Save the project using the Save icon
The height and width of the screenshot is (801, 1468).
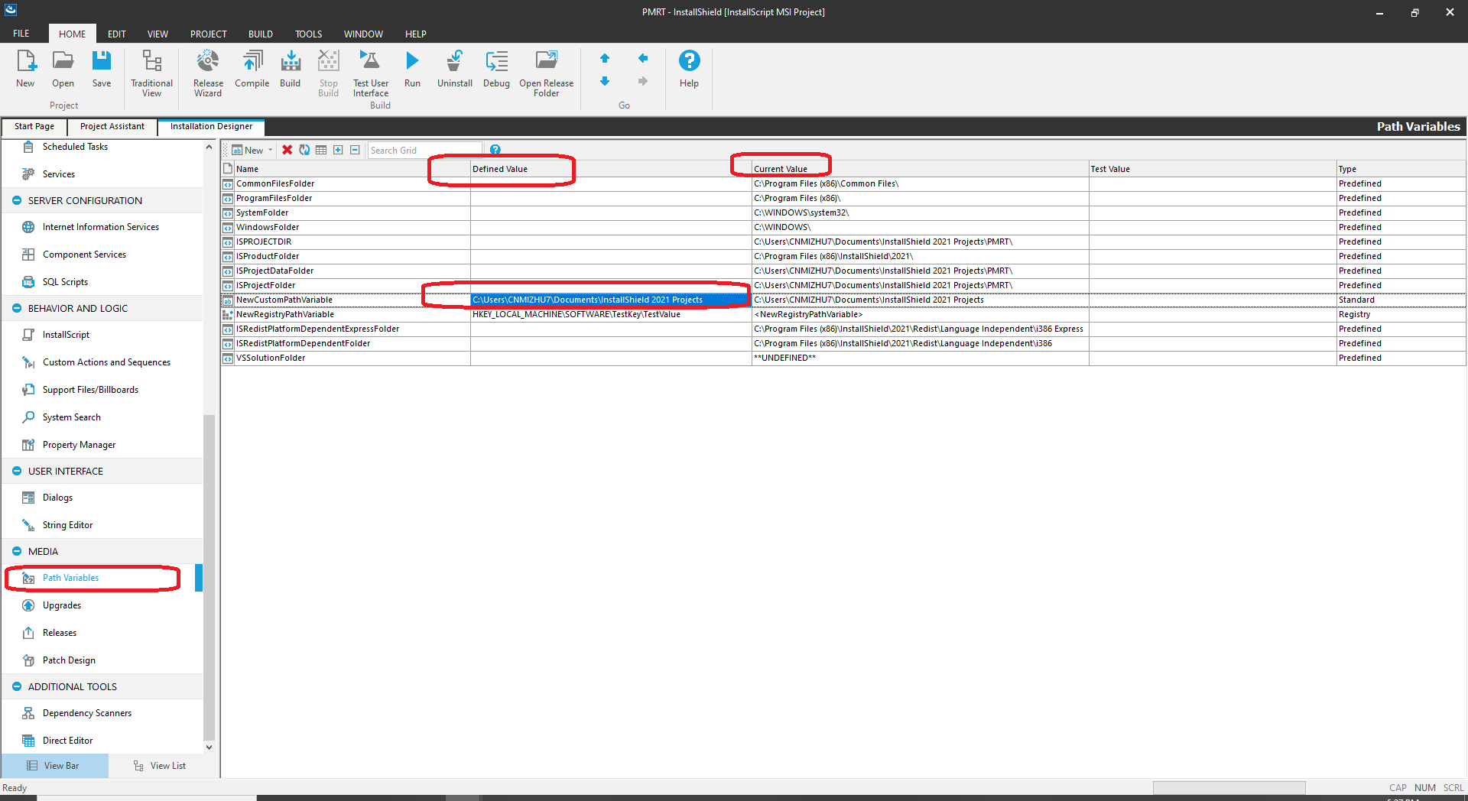102,69
